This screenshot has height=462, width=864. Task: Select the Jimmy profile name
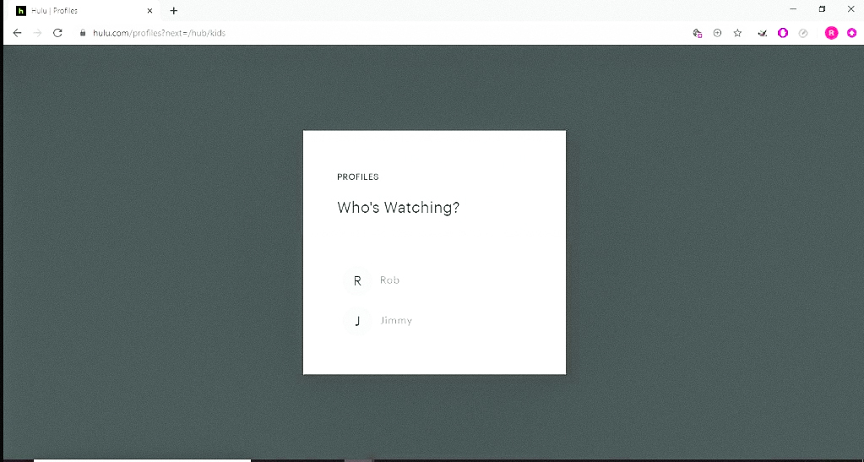pos(396,321)
